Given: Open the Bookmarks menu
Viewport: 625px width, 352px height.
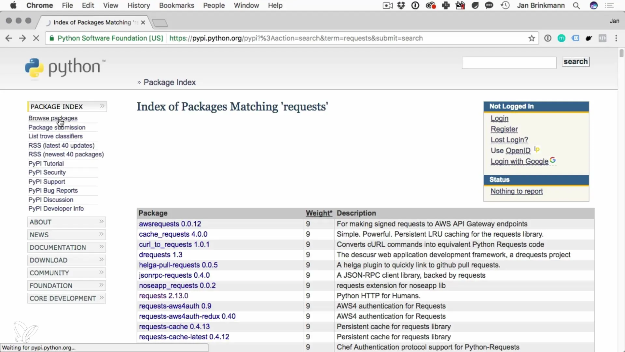Looking at the screenshot, I should 176,6.
